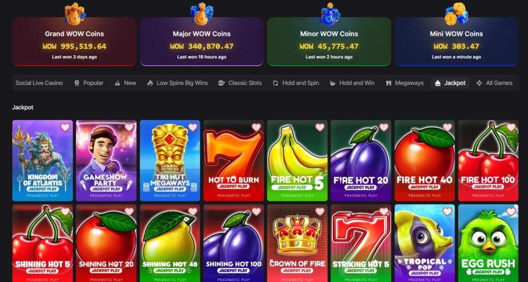528x282 pixels.
Task: Launch the Striking Hot 5 game
Action: 360,243
